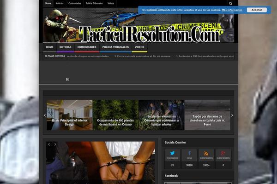
Task: Click the ULTIMAS NOTICIAS label
Action: 55,56
